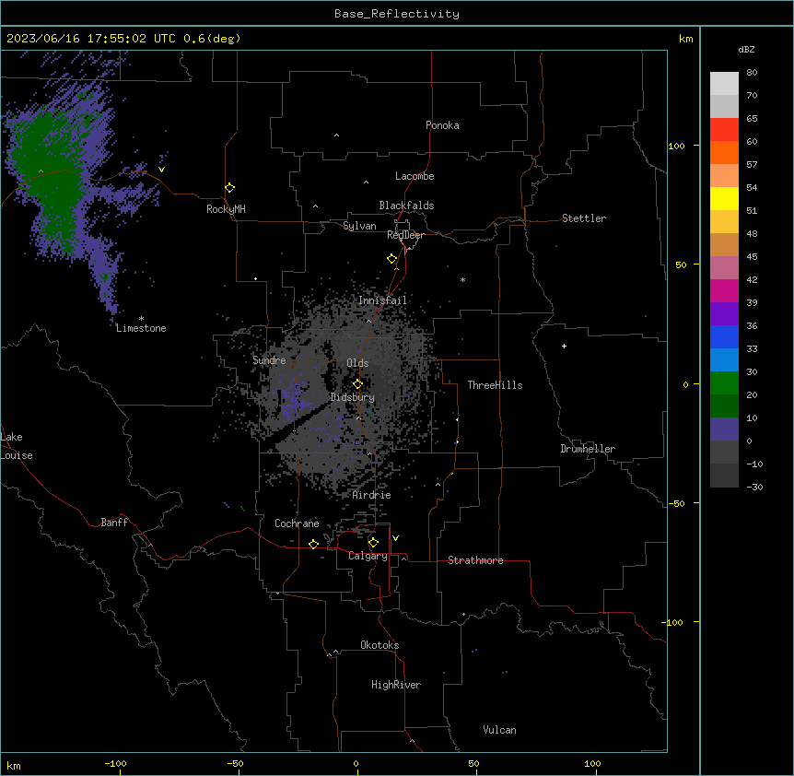The width and height of the screenshot is (794, 776).
Task: Click the red 65 dBZ legend swatch
Action: click(x=724, y=129)
